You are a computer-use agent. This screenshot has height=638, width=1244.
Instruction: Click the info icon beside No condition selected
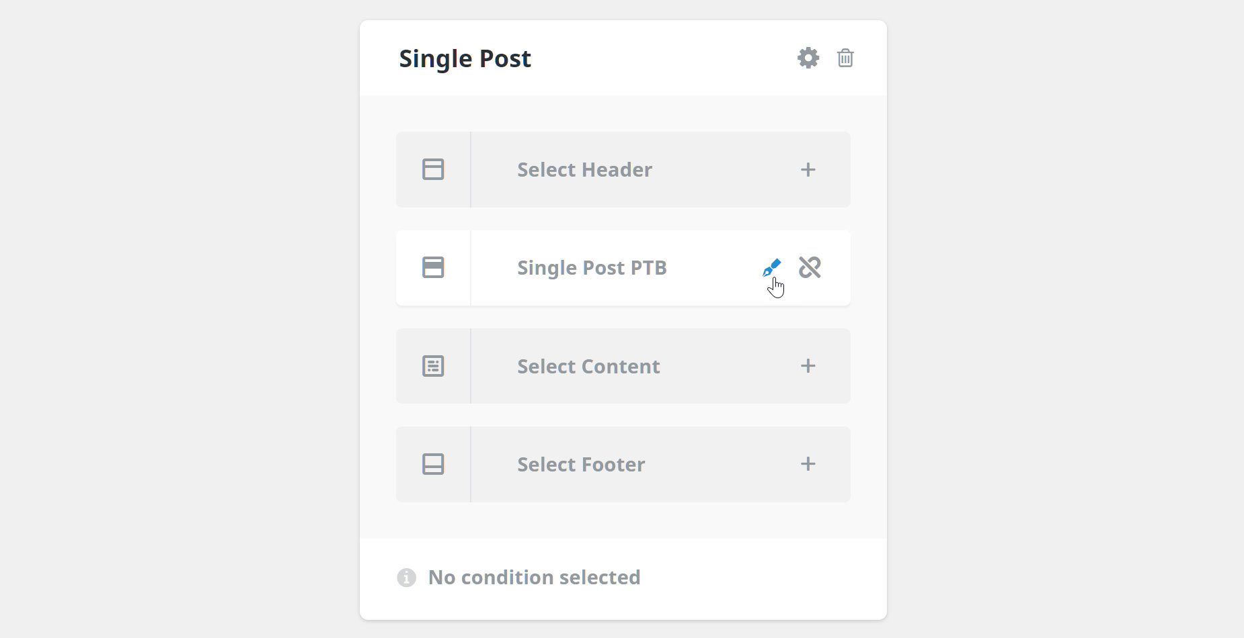406,578
